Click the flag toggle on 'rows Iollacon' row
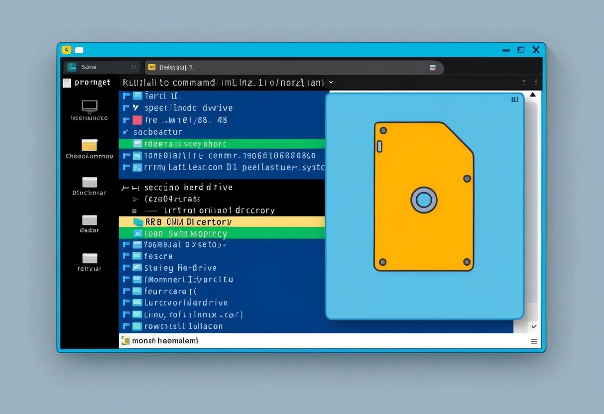 click(126, 326)
